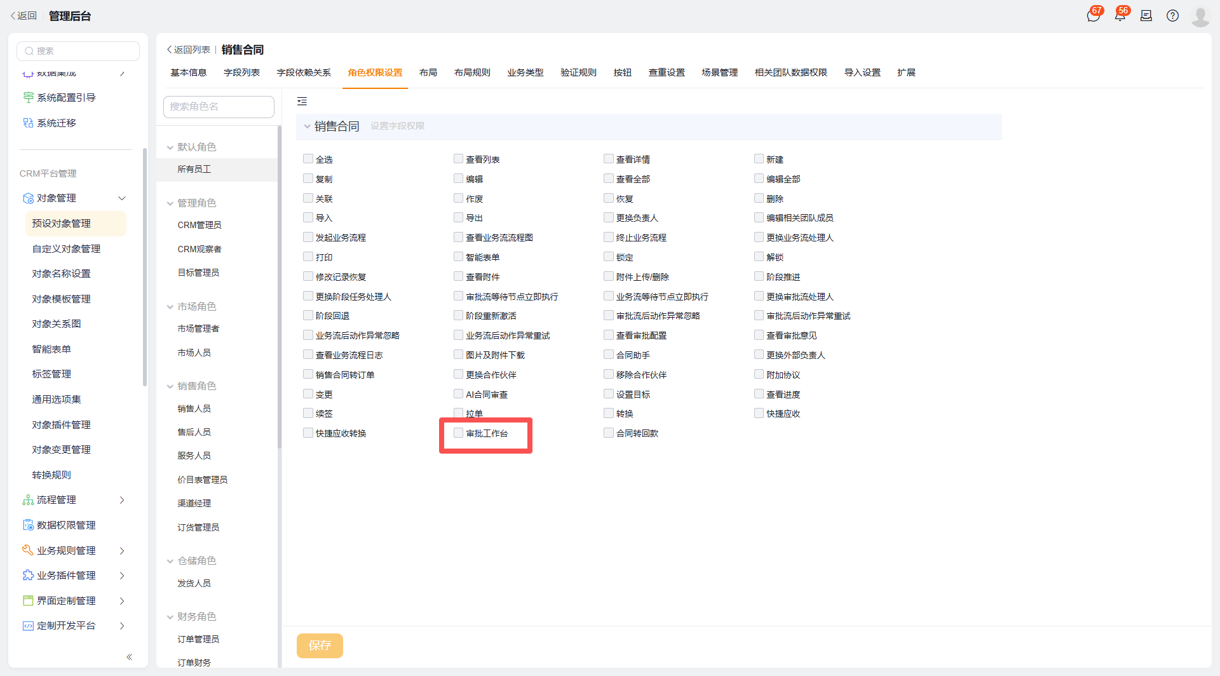Viewport: 1220px width, 676px height.
Task: Go to the 验证规则 tab
Action: click(x=578, y=72)
